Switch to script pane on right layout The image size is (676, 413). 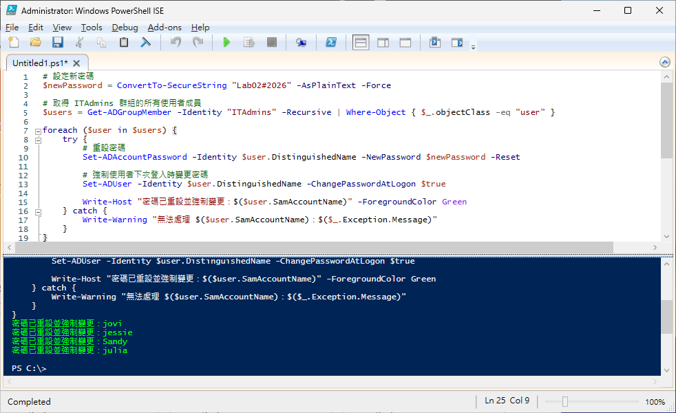383,43
